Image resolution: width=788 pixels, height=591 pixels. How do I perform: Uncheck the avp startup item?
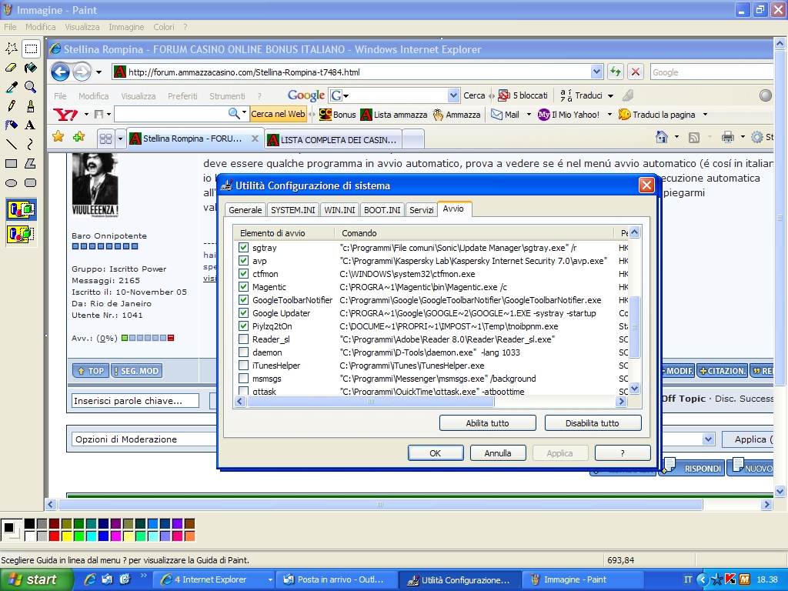click(244, 260)
